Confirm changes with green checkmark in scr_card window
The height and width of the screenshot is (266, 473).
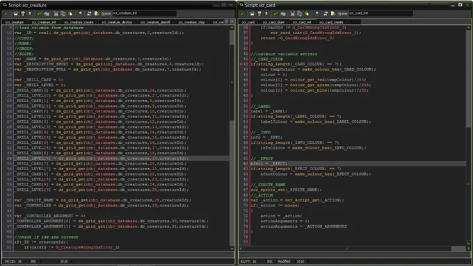pyautogui.click(x=243, y=14)
